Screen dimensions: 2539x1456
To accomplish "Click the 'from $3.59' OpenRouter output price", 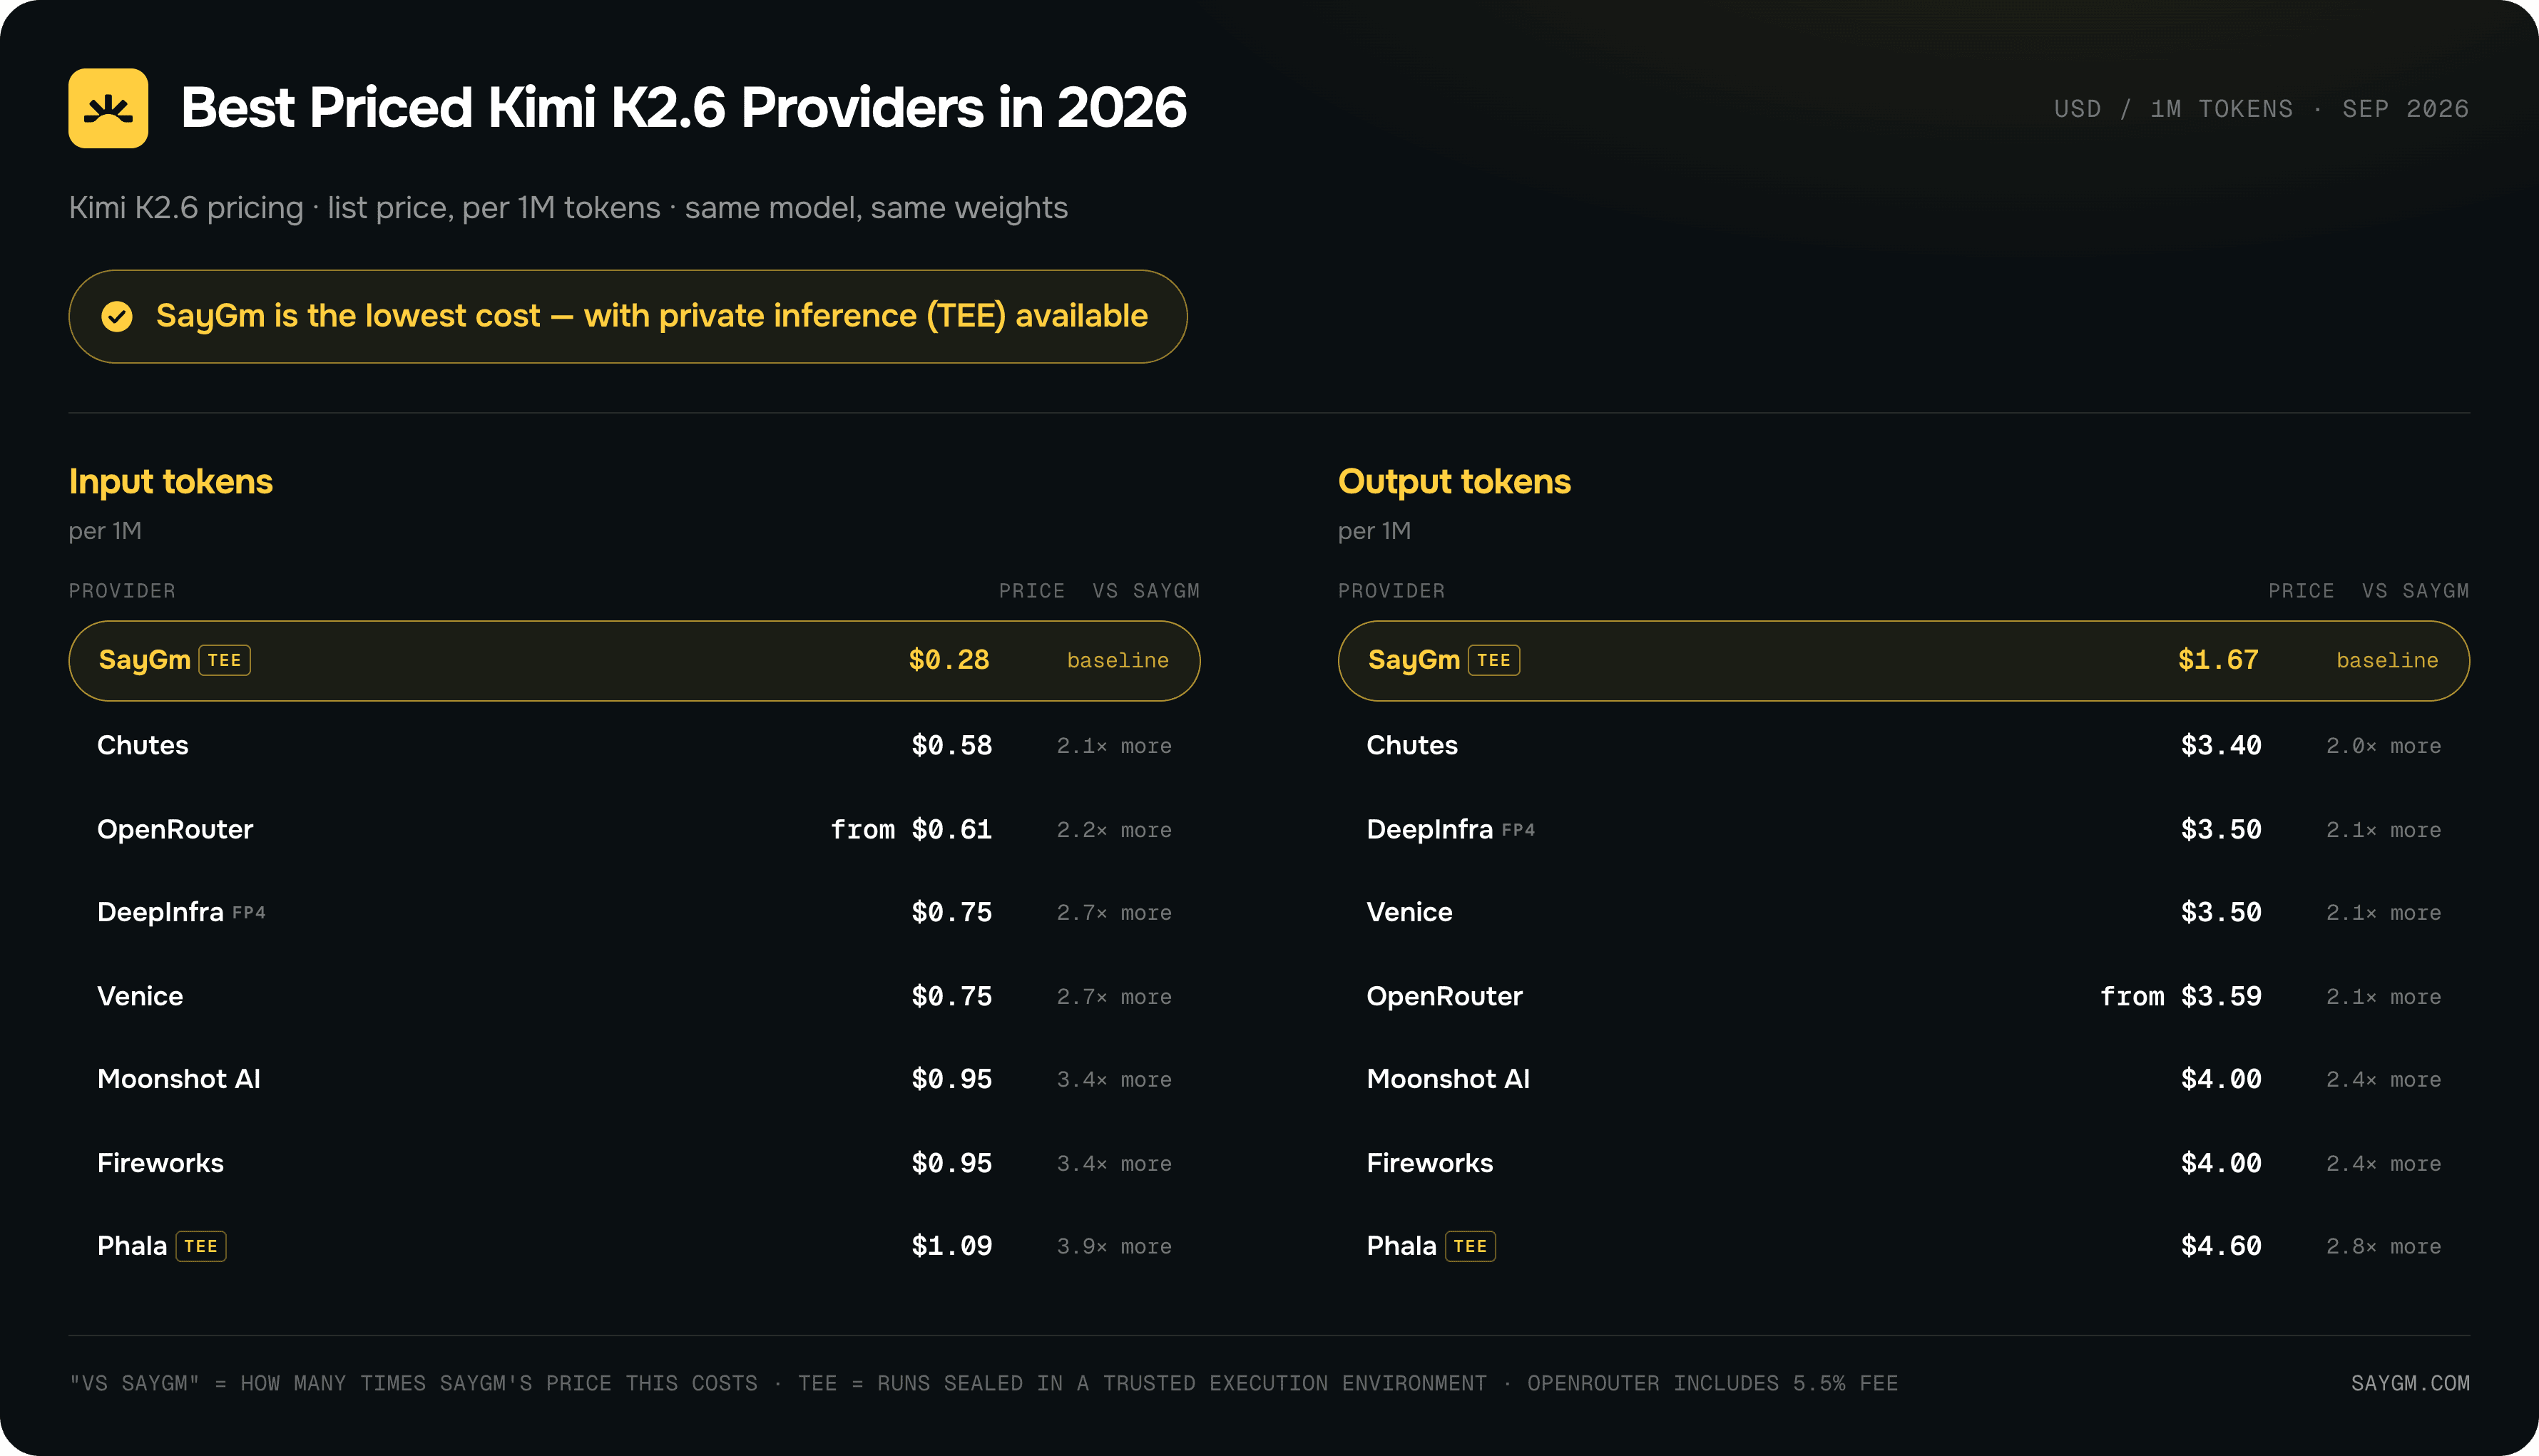I will (x=2181, y=997).
